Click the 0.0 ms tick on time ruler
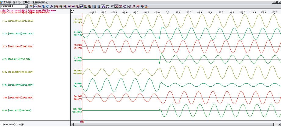This screenshot has width=281, height=127. [168, 12]
